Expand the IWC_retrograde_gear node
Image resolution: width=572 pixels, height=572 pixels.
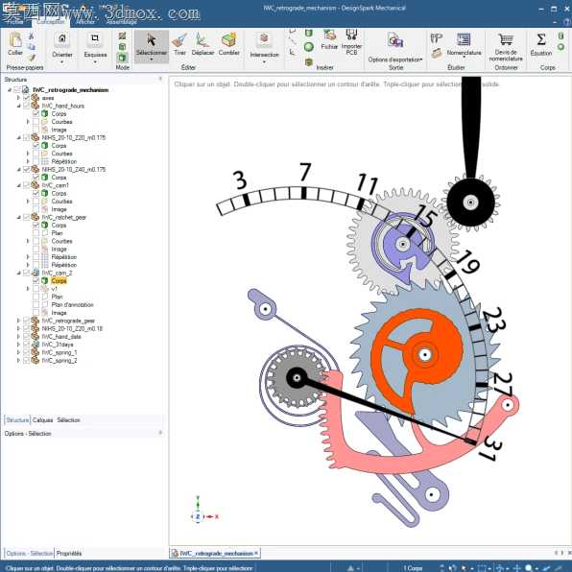[18, 321]
